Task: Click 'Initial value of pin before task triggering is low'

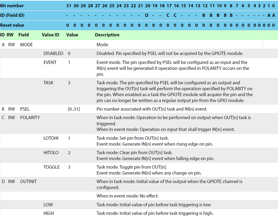Action: coord(165,205)
